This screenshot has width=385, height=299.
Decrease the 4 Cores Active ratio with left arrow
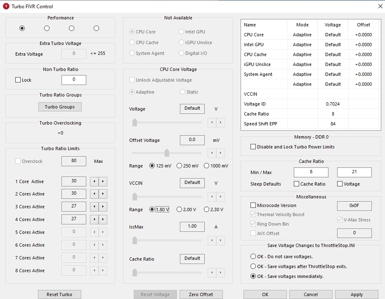click(94, 219)
